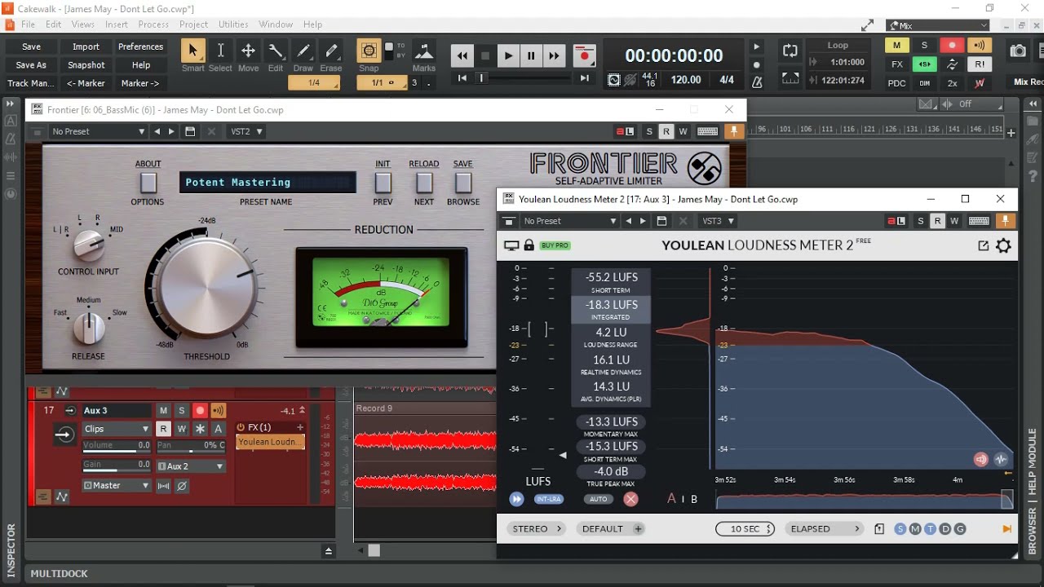Open the camera screenshot icon
Image resolution: width=1044 pixels, height=587 pixels.
tap(1018, 51)
